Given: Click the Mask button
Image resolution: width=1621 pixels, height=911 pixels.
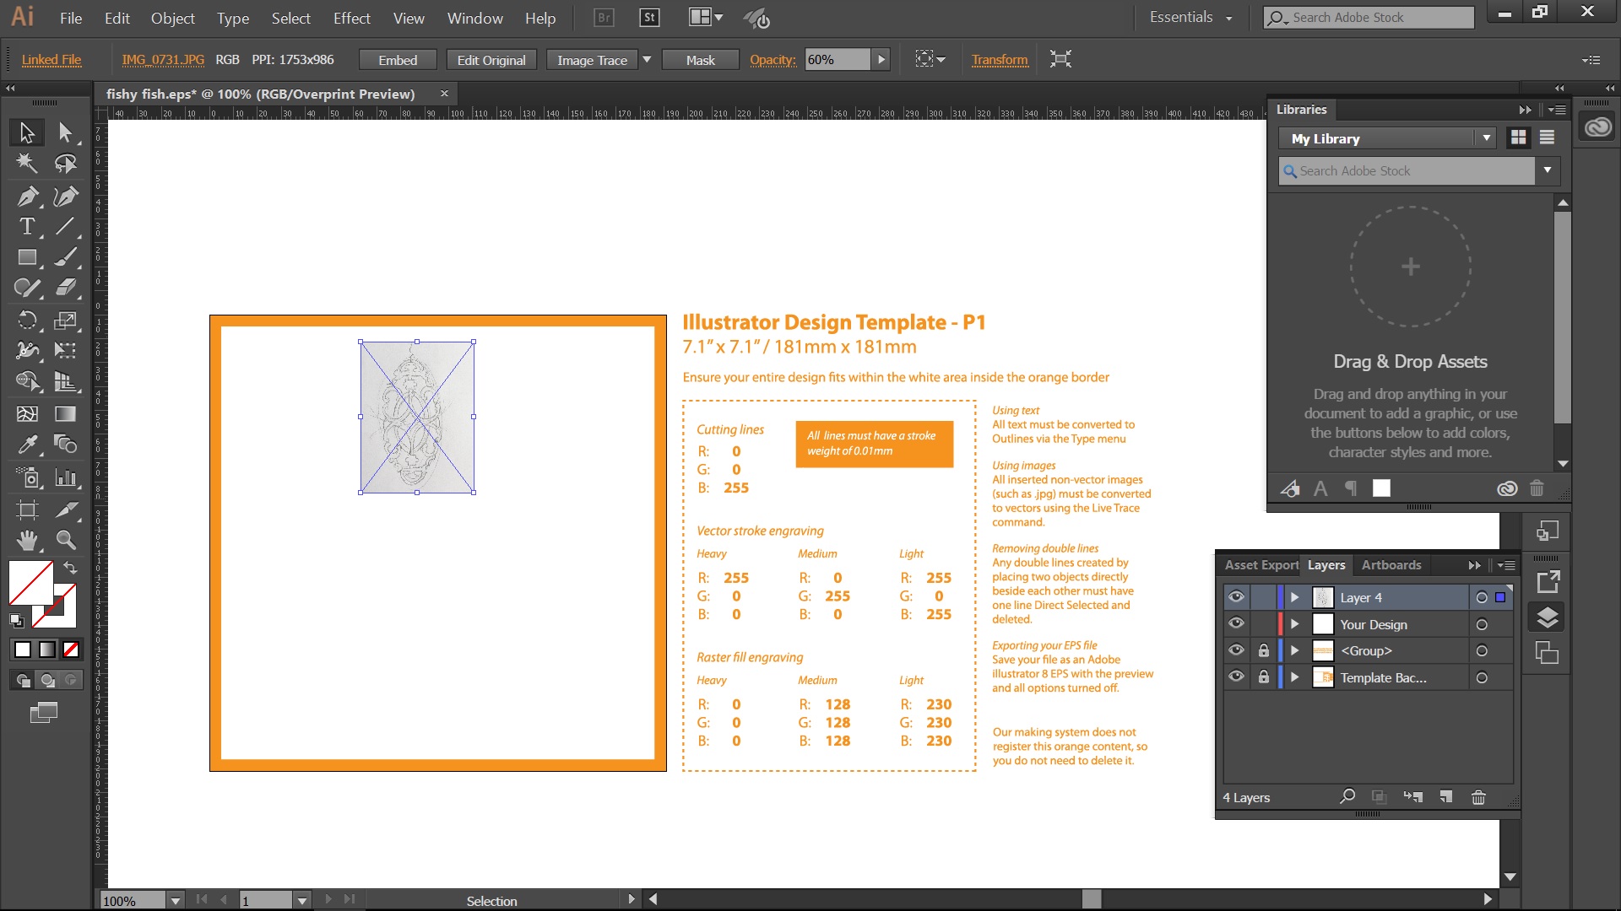Looking at the screenshot, I should coord(700,60).
